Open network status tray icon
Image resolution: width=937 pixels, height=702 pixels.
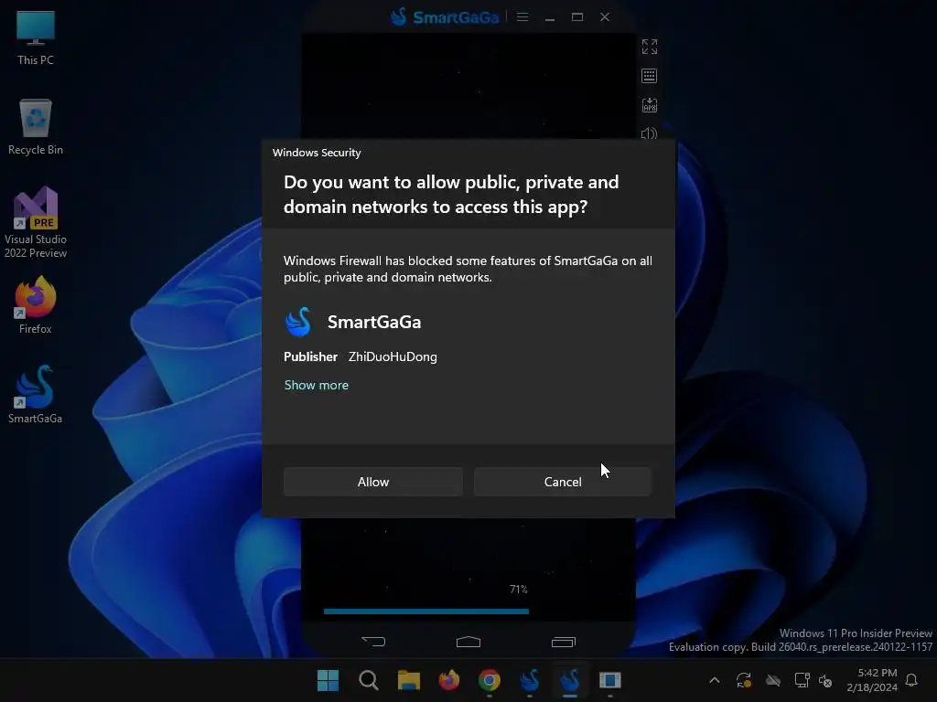(802, 680)
